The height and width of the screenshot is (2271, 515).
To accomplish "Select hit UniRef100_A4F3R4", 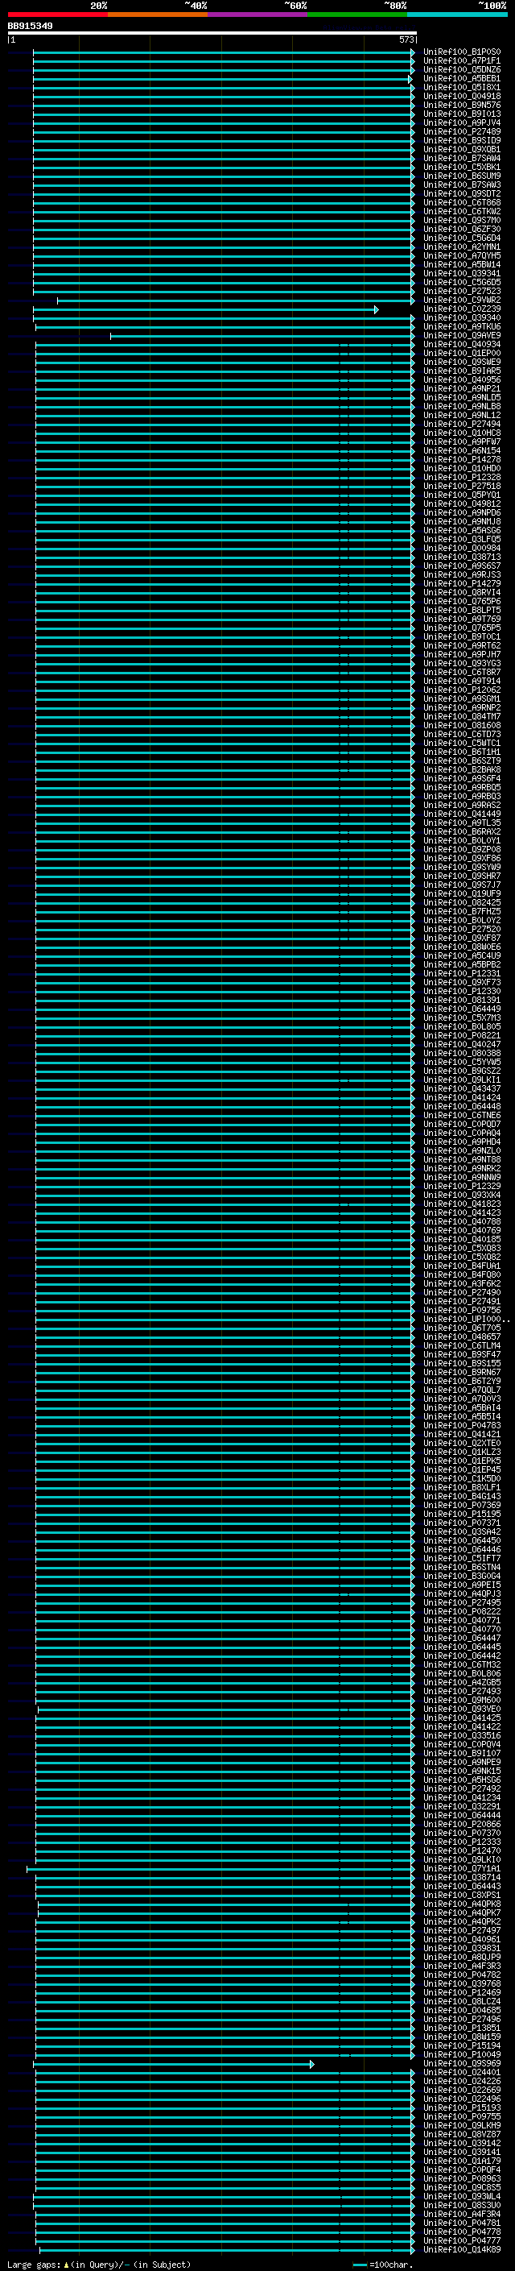I will pyautogui.click(x=461, y=2214).
